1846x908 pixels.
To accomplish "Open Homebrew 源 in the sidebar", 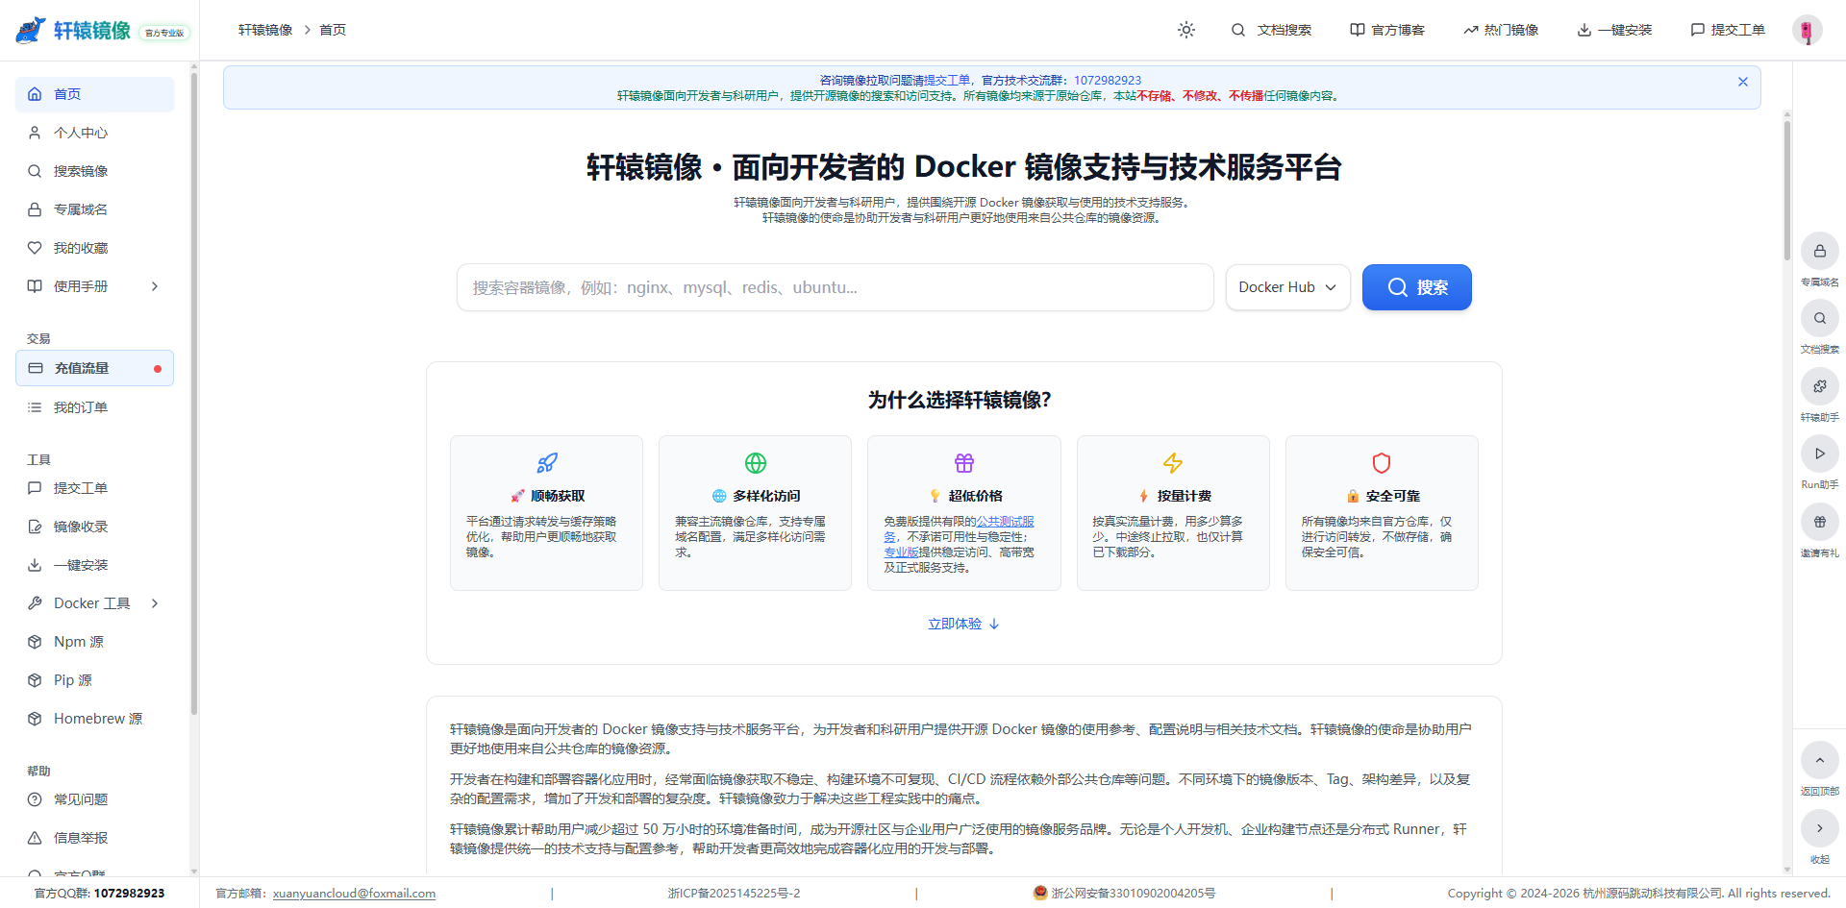I will (x=94, y=719).
